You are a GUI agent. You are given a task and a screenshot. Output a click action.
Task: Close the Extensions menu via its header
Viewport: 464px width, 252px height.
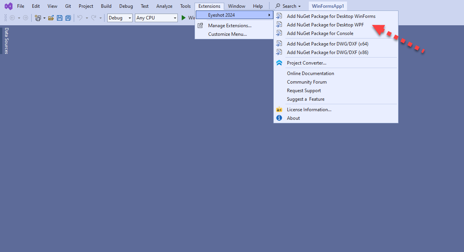point(209,6)
